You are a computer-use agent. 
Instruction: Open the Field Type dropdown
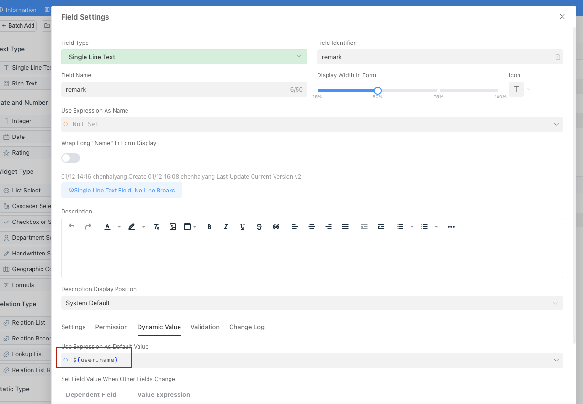pos(184,56)
